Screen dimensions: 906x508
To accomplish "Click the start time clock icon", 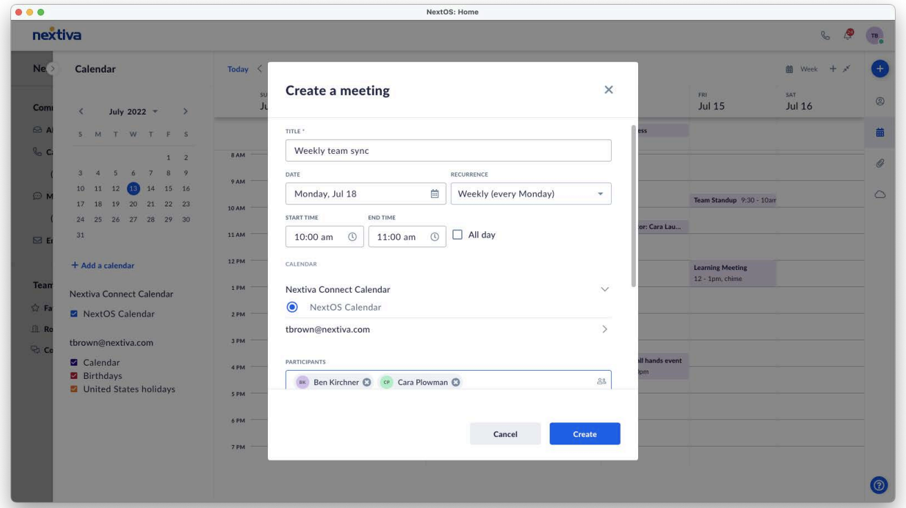I will point(352,237).
